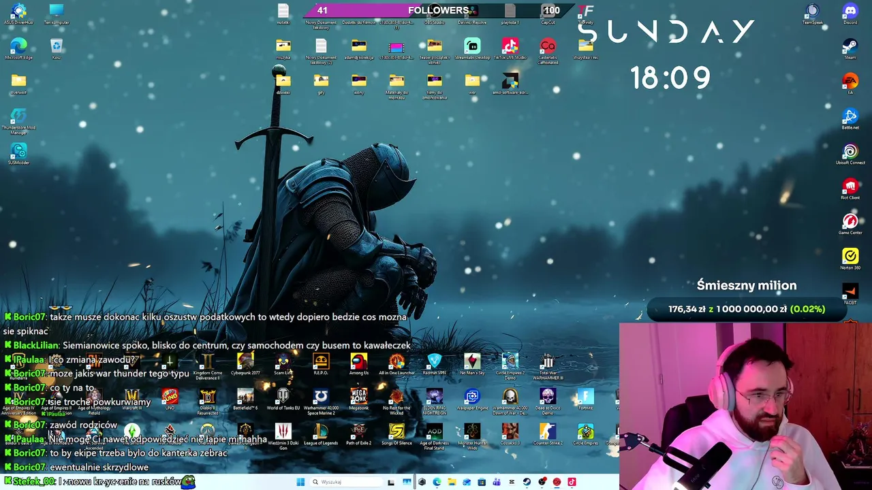Select the Songs Of Silence shortcut
The image size is (872, 490).
tap(396, 434)
